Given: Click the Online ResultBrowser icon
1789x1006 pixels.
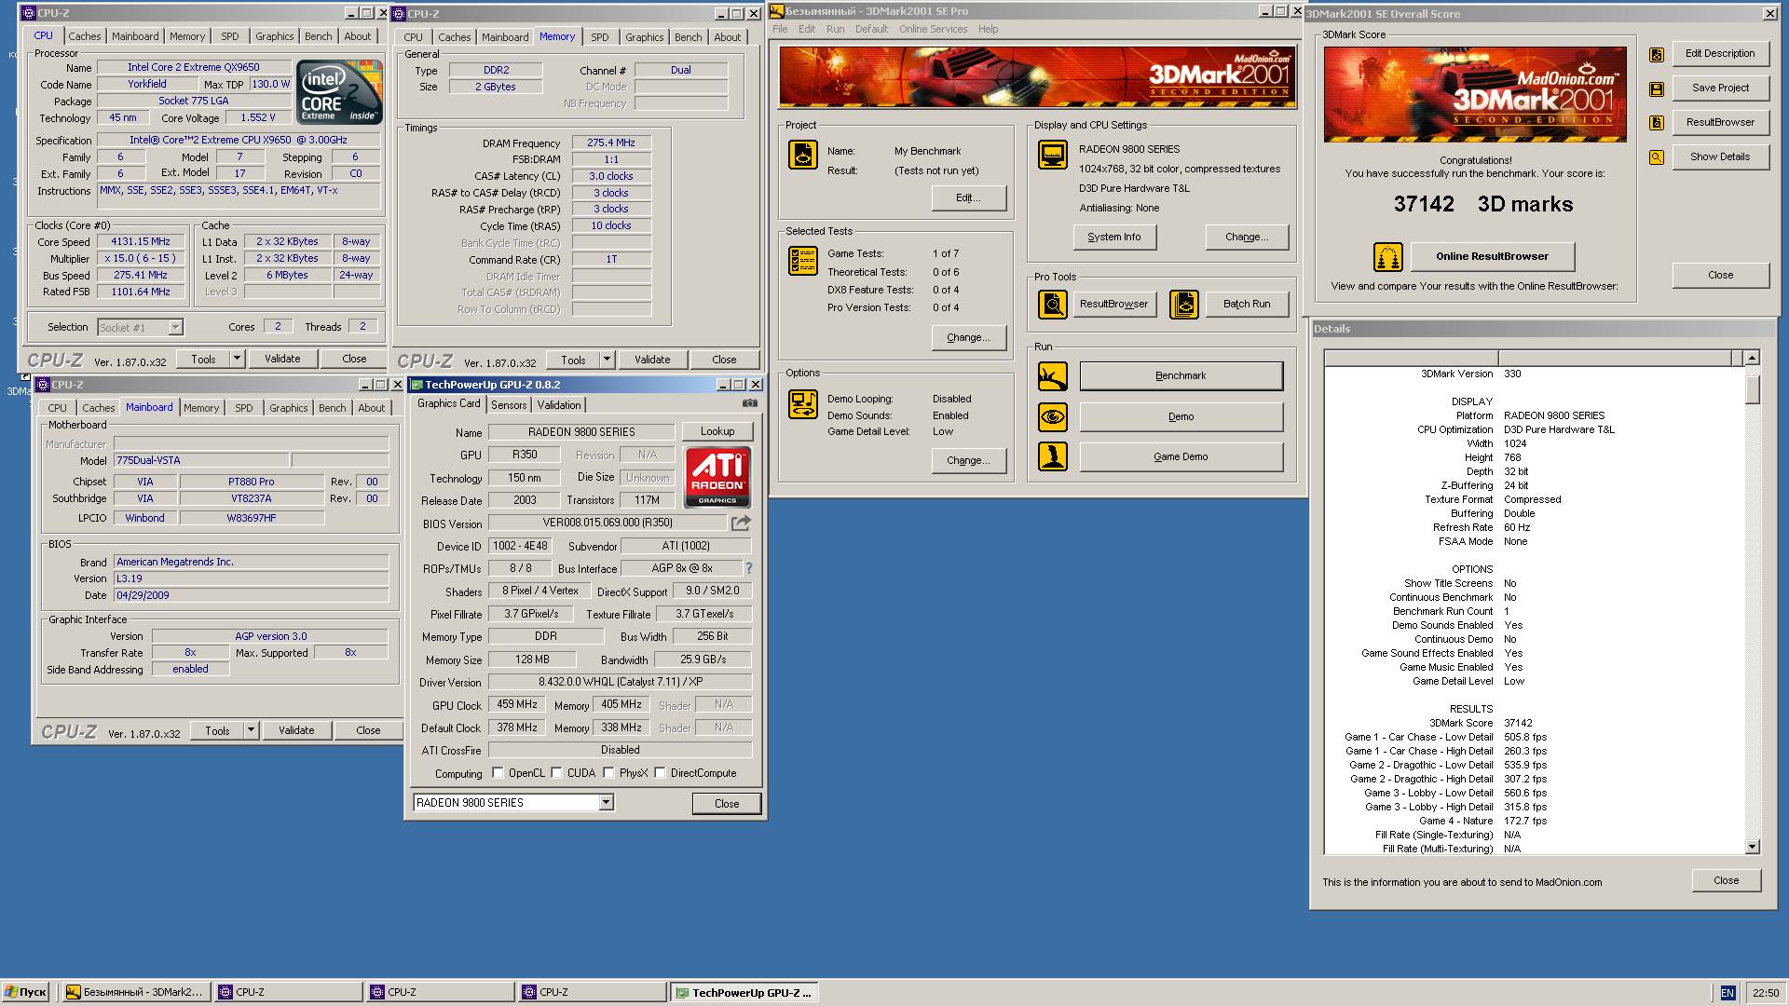Looking at the screenshot, I should [x=1388, y=256].
